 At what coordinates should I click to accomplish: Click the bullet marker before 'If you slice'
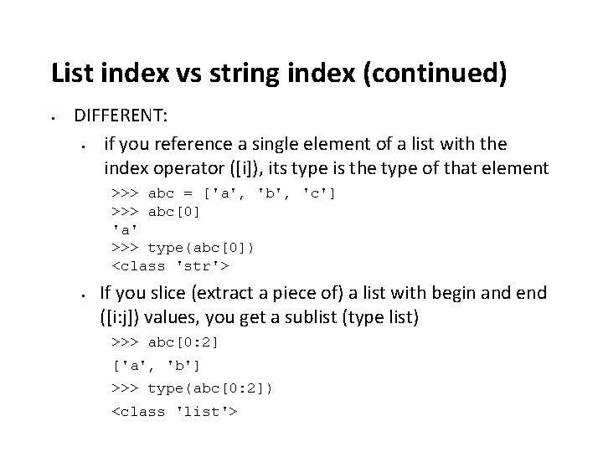tap(86, 295)
